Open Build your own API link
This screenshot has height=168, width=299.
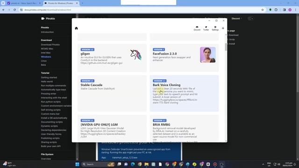[x=51, y=146]
